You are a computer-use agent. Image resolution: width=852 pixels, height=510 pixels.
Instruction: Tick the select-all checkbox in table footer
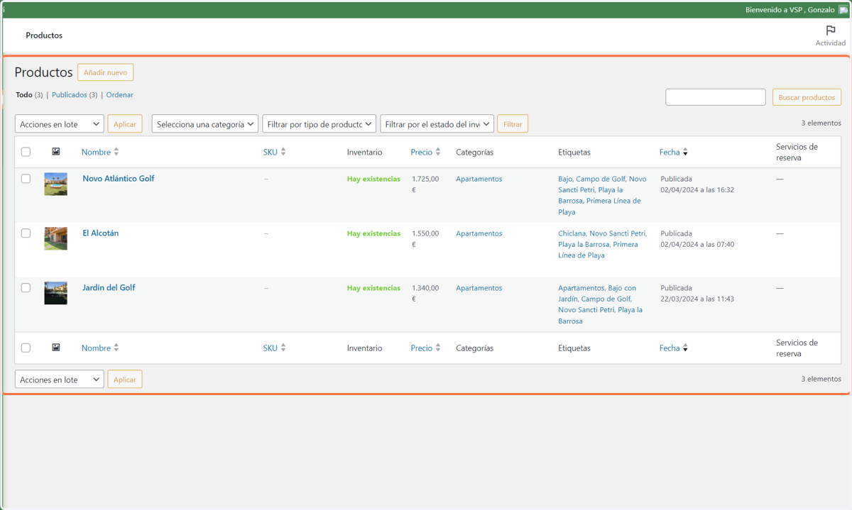coord(26,348)
